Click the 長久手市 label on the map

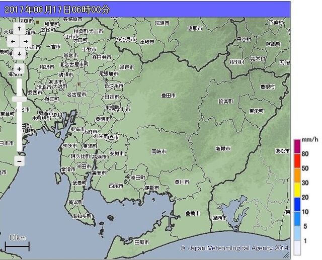(x=114, y=86)
